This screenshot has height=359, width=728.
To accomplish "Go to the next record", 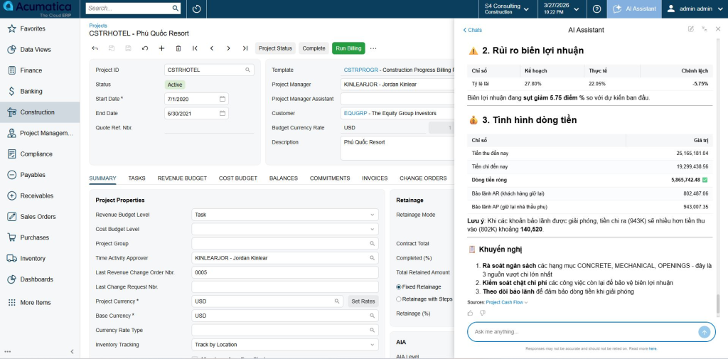I will (x=228, y=48).
